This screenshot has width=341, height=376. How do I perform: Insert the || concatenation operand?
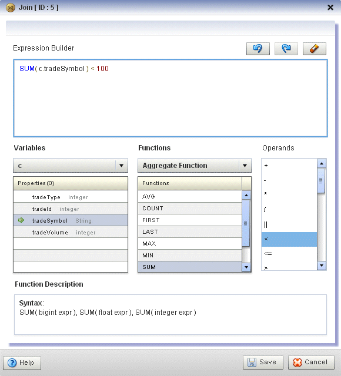(289, 224)
